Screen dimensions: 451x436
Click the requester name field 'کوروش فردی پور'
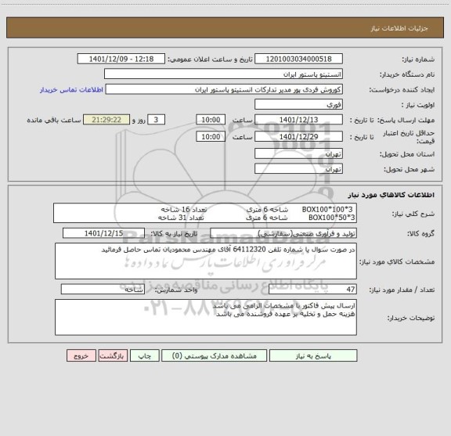pyautogui.click(x=224, y=89)
